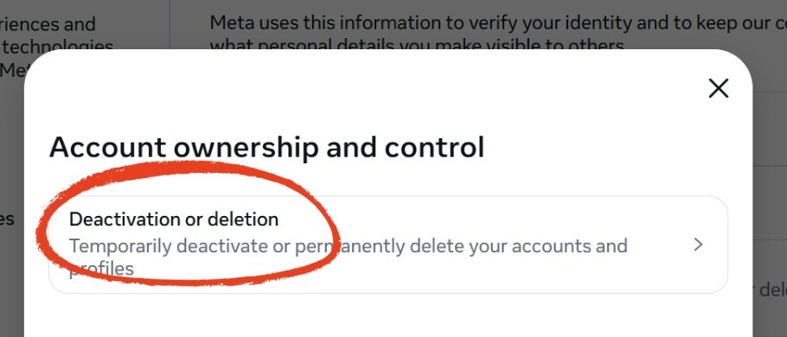Click the partial 'dele' text at the right edge
Image resolution: width=787 pixels, height=337 pixels.
click(772, 289)
